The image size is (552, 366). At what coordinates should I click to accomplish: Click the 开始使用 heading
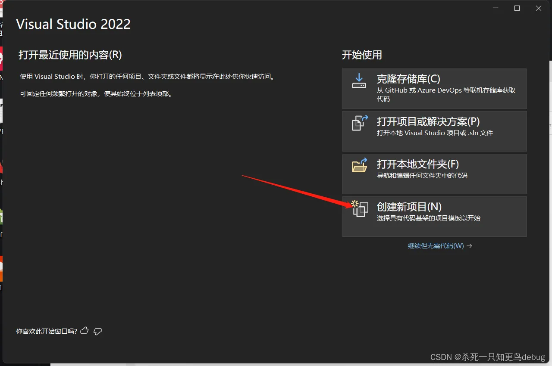click(x=362, y=55)
